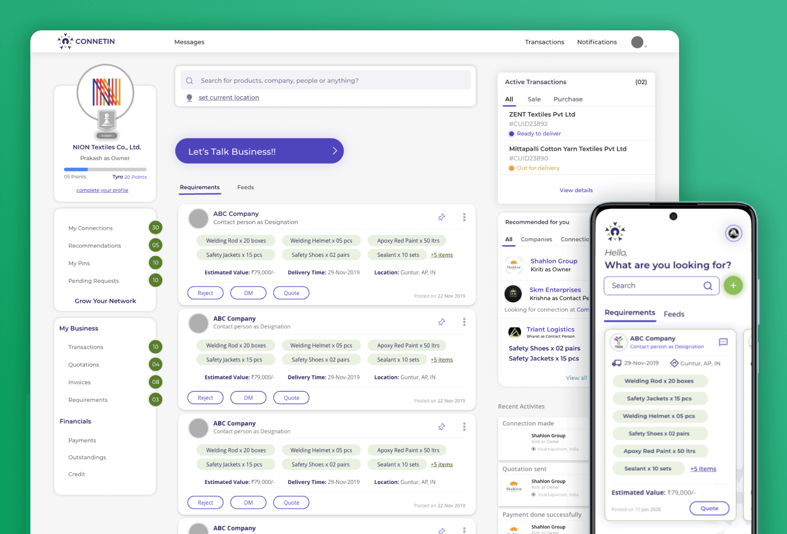Image resolution: width=787 pixels, height=534 pixels.
Task: Click Quote on the second ABC Company card
Action: 291,398
